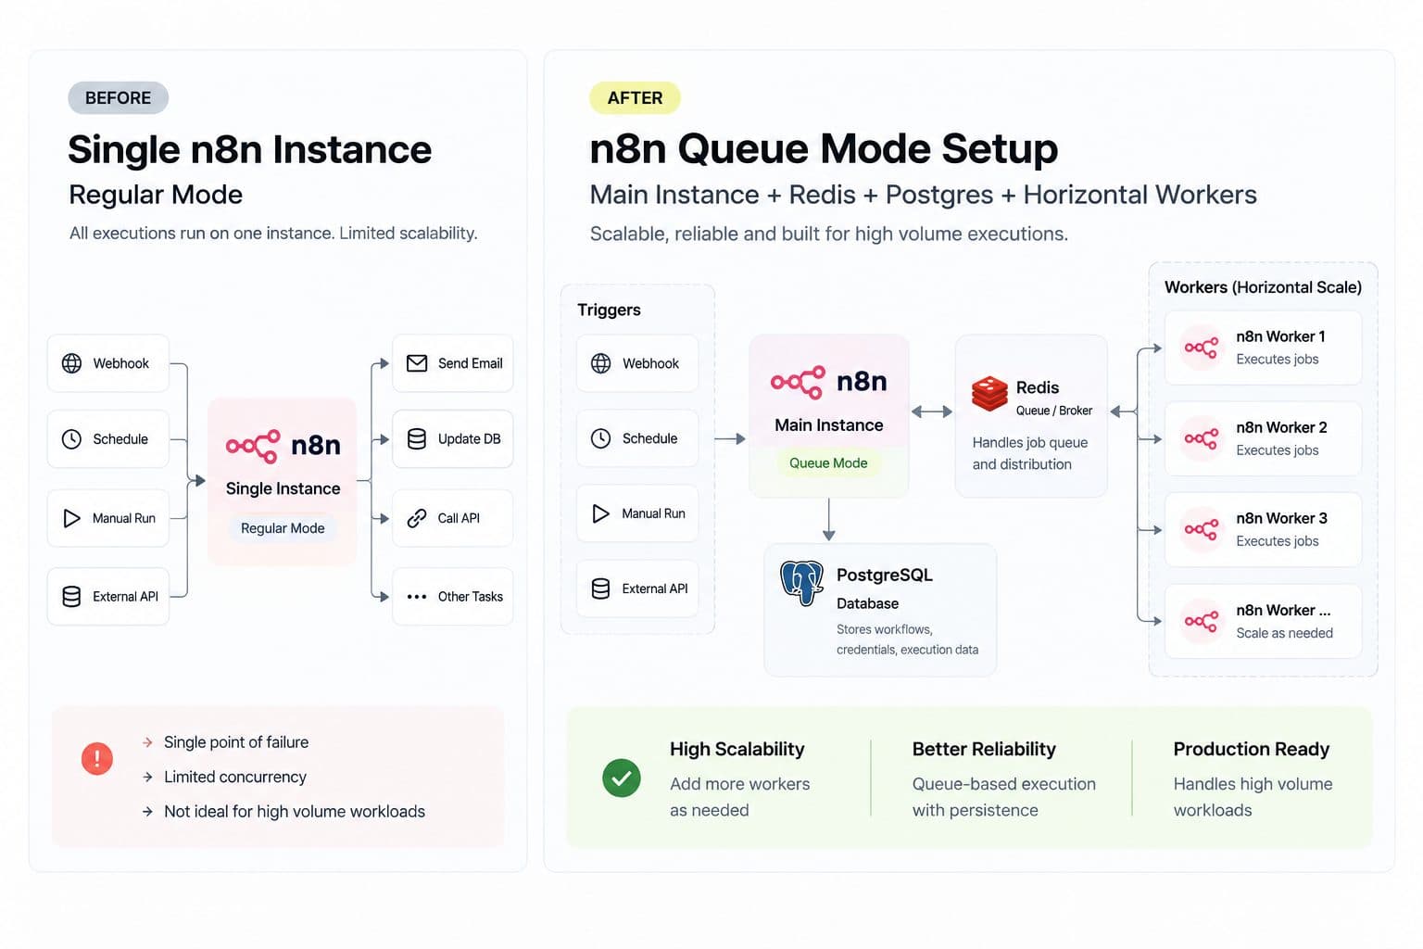The height and width of the screenshot is (949, 1423).
Task: Click the Update DB card
Action: pyautogui.click(x=453, y=439)
